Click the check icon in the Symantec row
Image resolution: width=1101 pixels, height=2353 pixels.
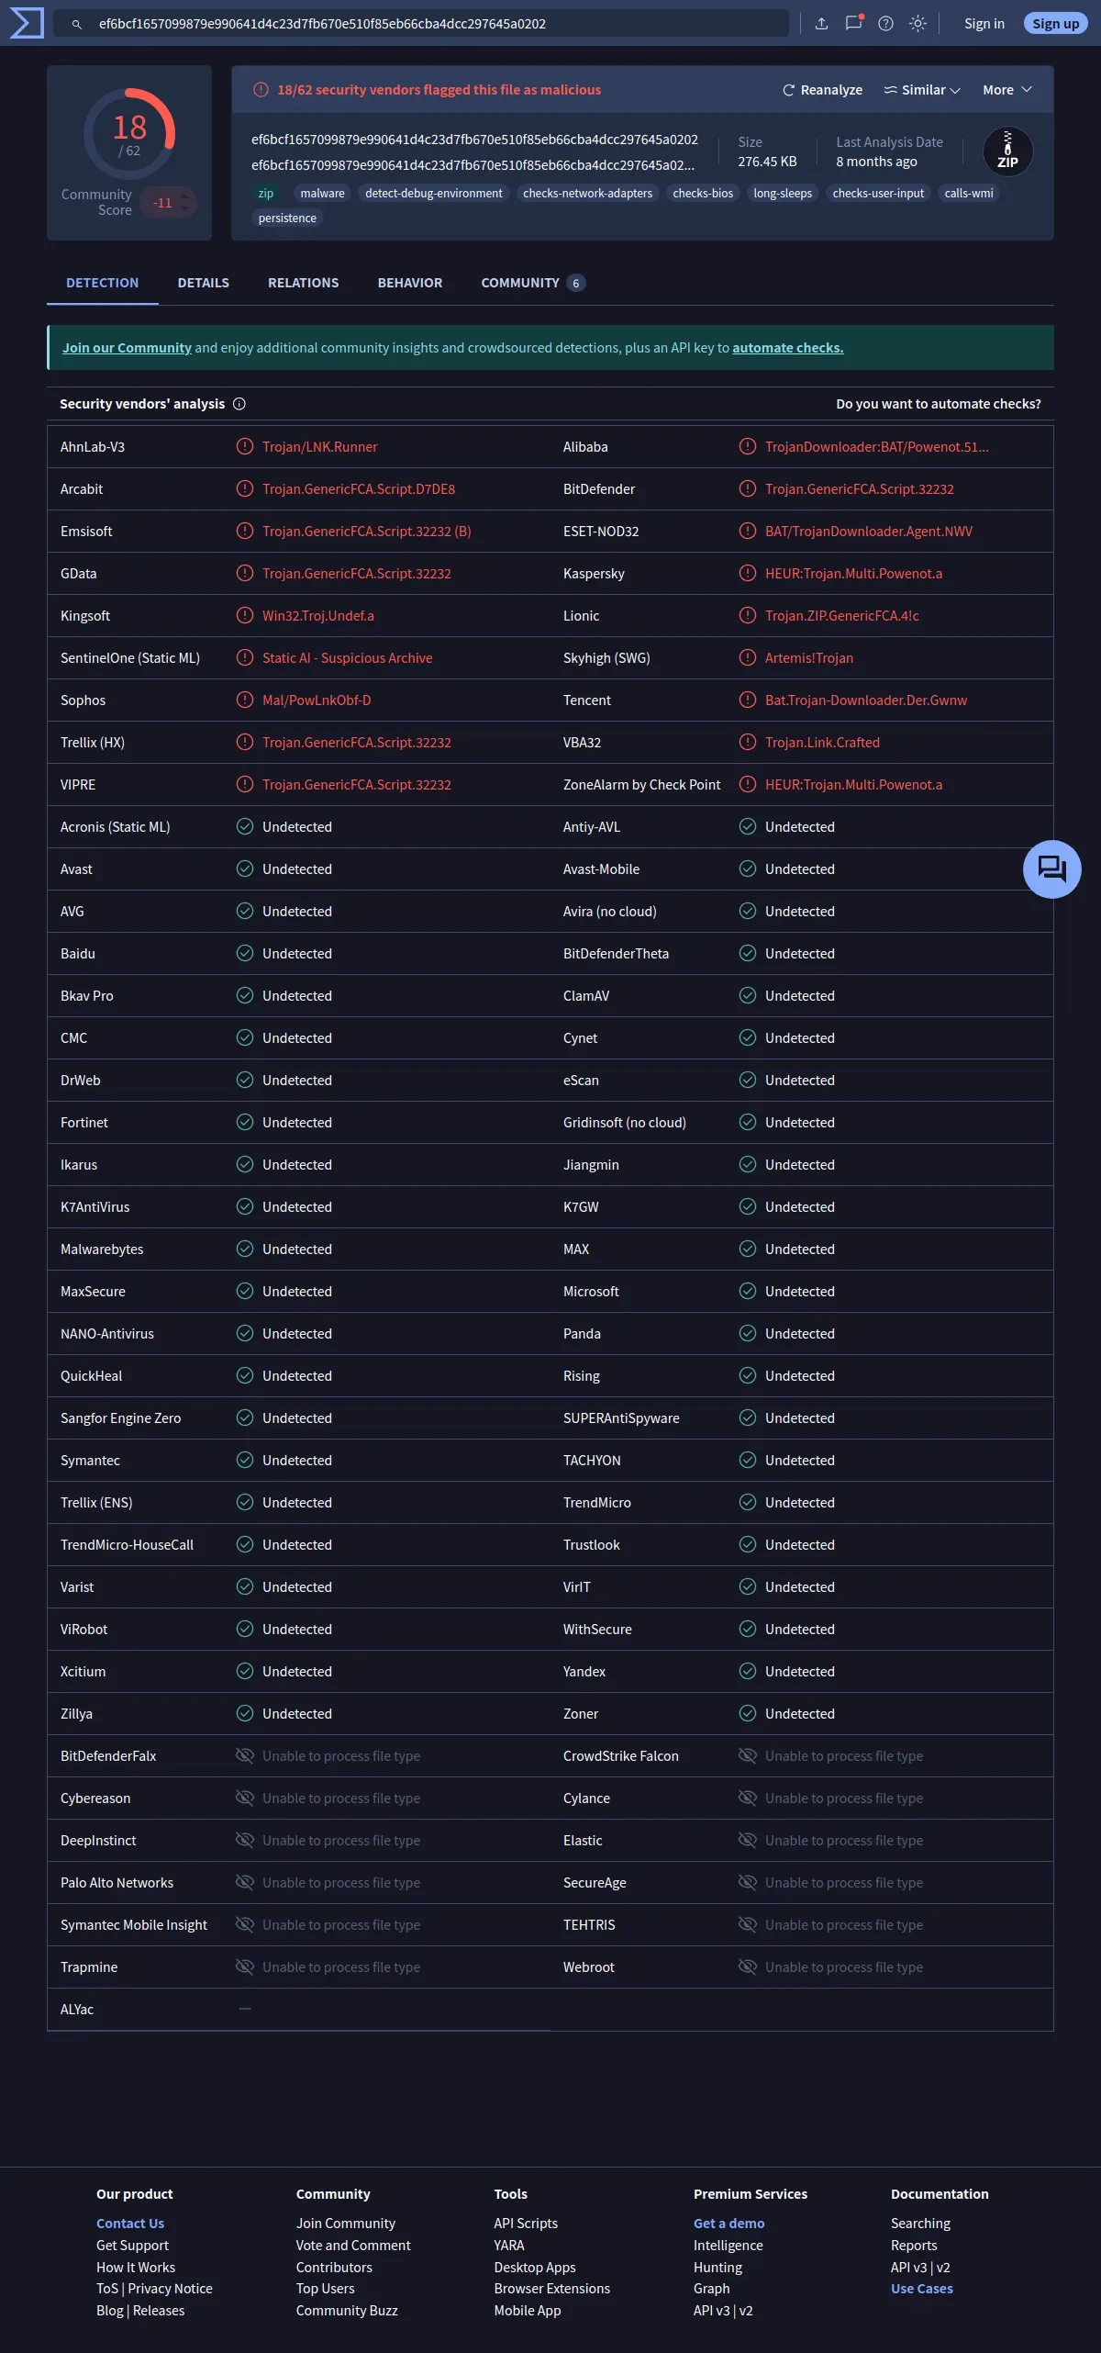point(245,1461)
